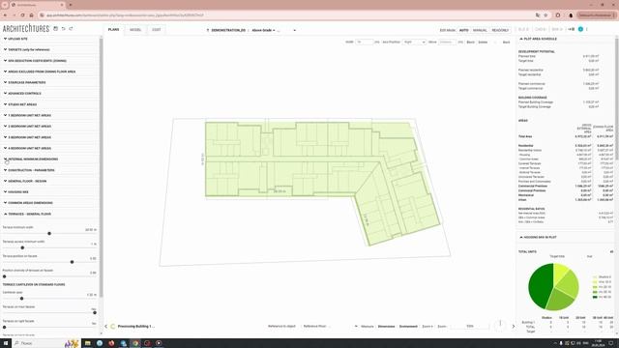Click the undo arrow icon

pos(63,29)
